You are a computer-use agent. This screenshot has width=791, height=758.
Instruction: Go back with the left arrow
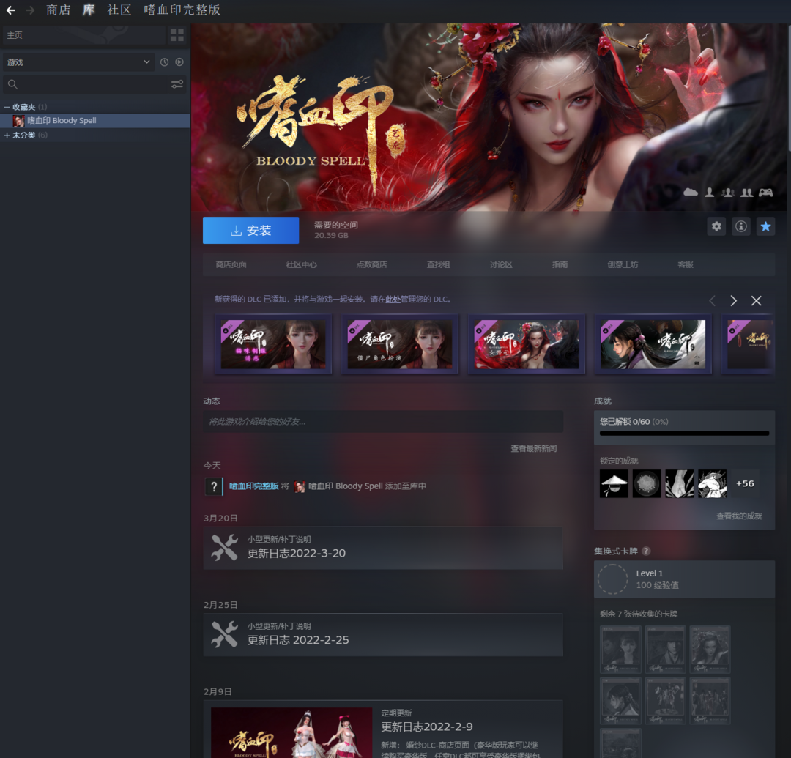tap(10, 10)
